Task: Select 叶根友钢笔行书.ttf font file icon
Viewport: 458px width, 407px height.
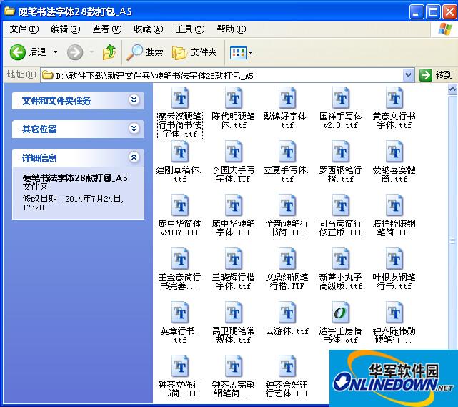Action: point(394,259)
